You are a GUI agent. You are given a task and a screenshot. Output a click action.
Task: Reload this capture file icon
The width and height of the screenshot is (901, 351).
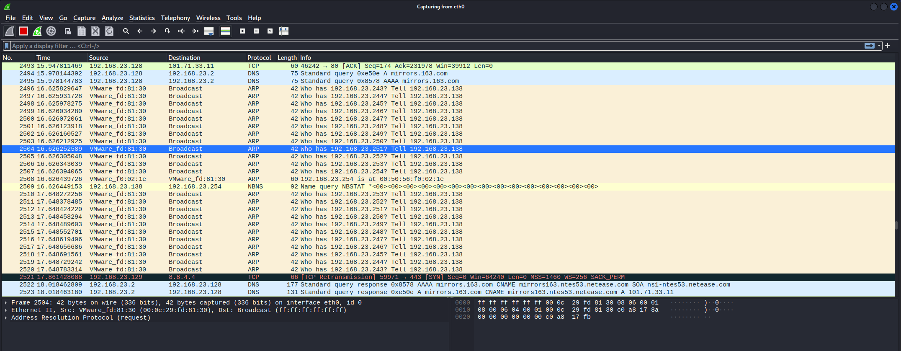(109, 31)
